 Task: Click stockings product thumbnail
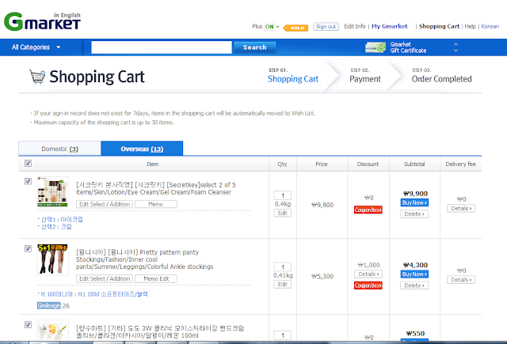point(53,259)
